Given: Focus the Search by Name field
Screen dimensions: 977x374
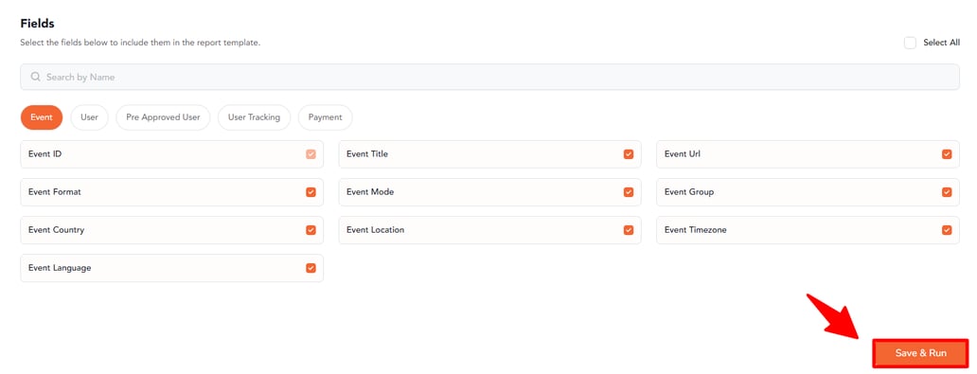Looking at the screenshot, I should [489, 77].
